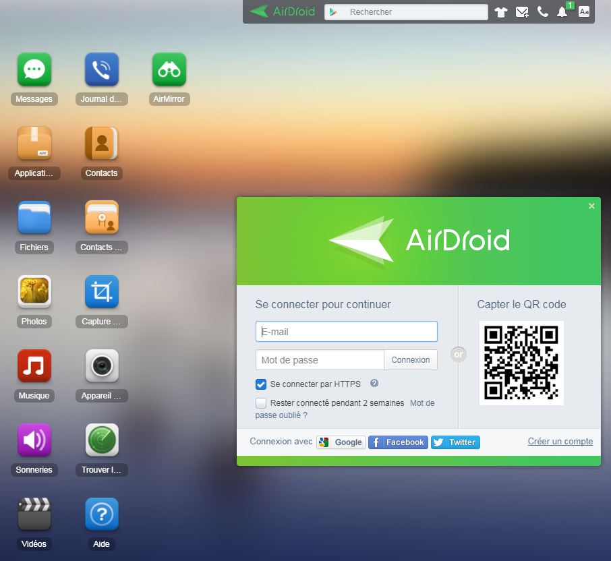Click the Capter le QR code heading
This screenshot has width=611, height=561.
point(521,304)
